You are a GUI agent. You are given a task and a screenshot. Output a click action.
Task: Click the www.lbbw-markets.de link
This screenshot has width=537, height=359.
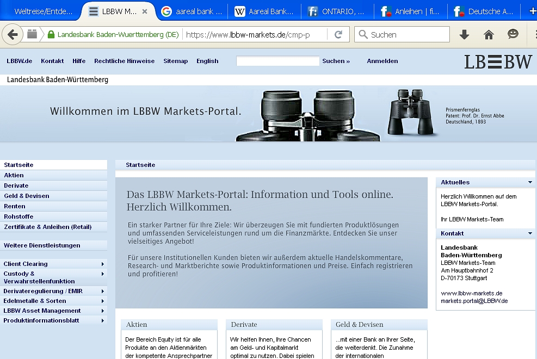[x=471, y=293]
